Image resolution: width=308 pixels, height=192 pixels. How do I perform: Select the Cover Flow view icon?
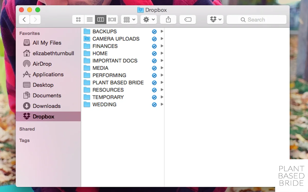pyautogui.click(x=112, y=19)
